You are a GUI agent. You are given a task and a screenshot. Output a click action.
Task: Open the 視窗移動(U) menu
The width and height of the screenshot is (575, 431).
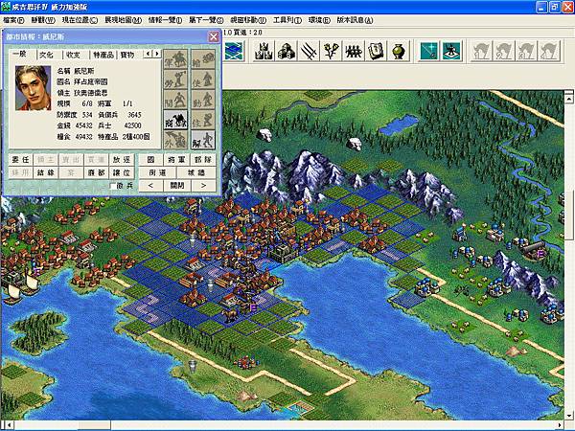[248, 20]
